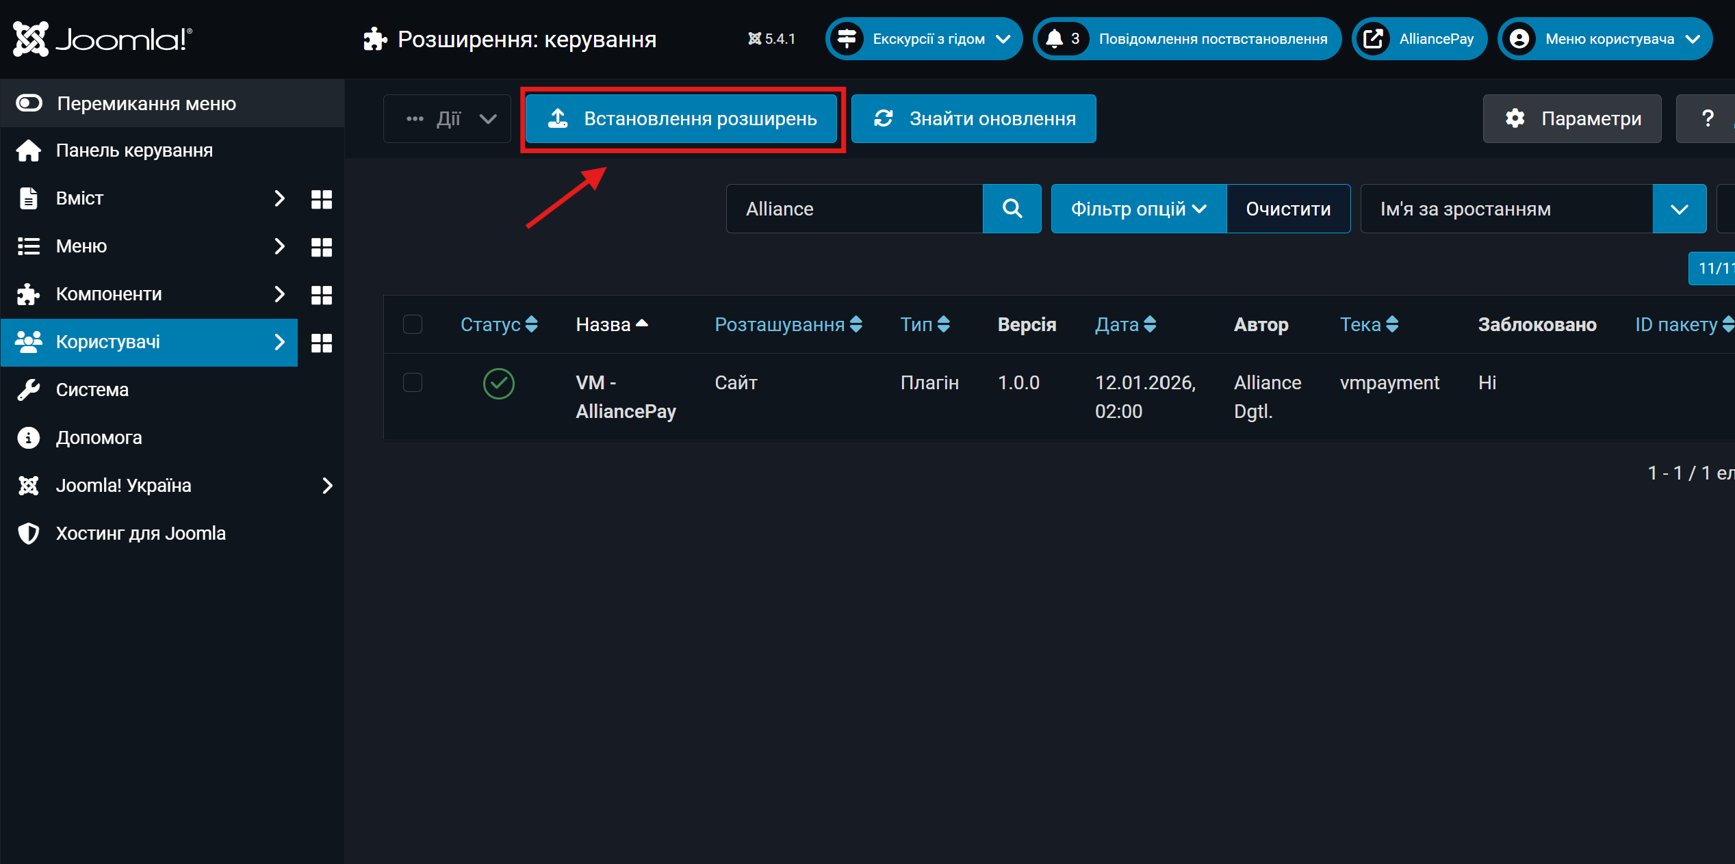Screen dimensions: 1735x864
Task: Click the Install Extensions button
Action: click(682, 119)
